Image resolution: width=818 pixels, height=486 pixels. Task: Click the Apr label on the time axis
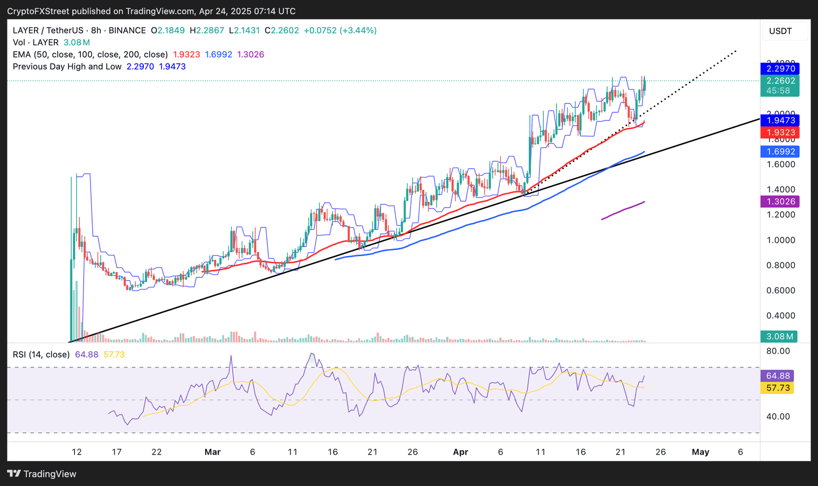click(x=460, y=452)
